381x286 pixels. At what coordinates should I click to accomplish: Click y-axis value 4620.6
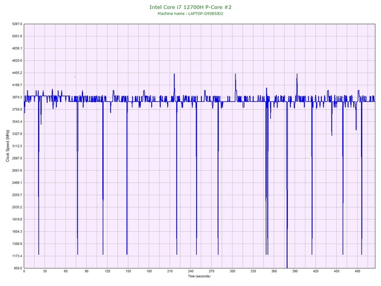(16, 60)
